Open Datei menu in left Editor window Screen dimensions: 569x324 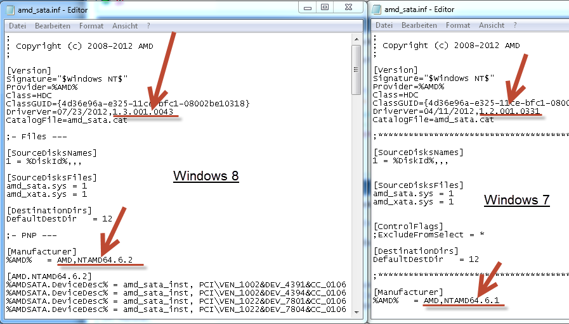click(17, 26)
